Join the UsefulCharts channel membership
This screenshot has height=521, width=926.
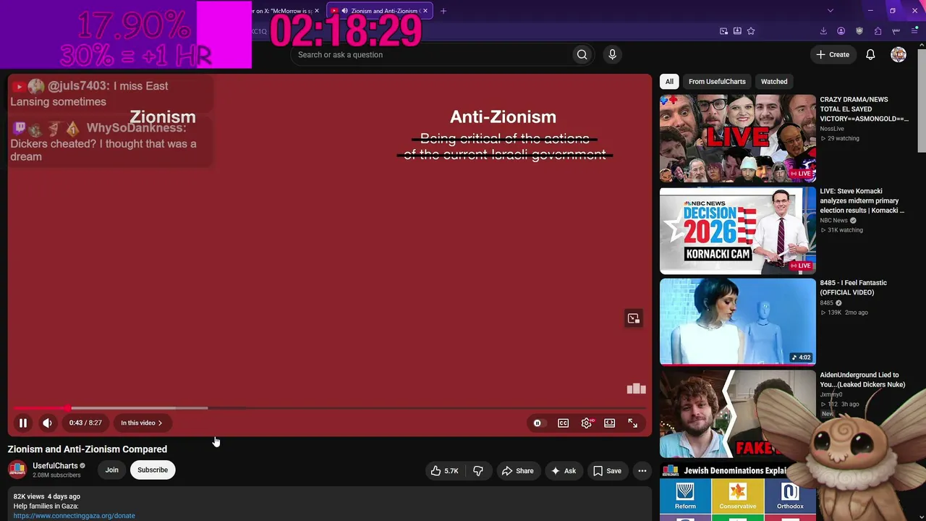111,470
